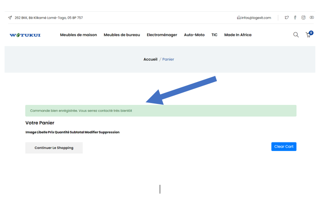
Task: Click the search magnifier icon
Action: point(296,35)
